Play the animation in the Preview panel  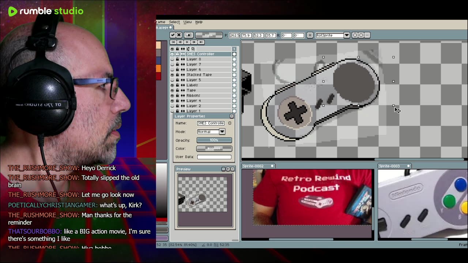point(228,169)
